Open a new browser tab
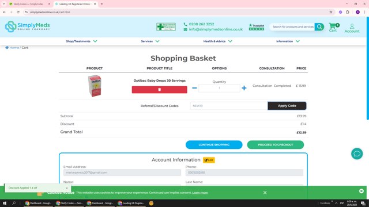Viewport: 369px width, 207px height. [102, 4]
